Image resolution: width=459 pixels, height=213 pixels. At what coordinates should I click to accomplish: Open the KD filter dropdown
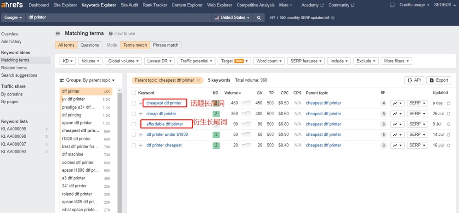point(68,61)
